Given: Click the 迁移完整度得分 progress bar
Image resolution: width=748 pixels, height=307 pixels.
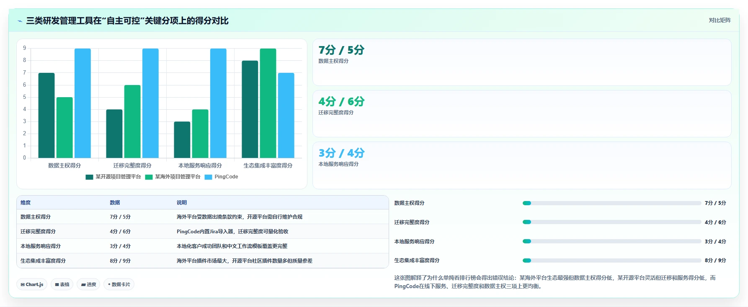Looking at the screenshot, I should point(612,222).
